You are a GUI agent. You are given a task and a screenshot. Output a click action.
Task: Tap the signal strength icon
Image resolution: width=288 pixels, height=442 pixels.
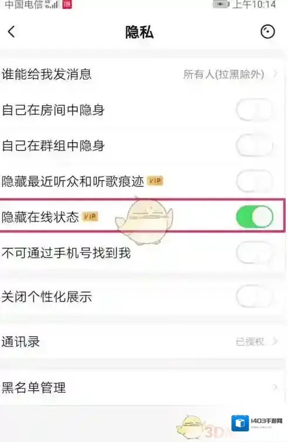click(52, 4)
